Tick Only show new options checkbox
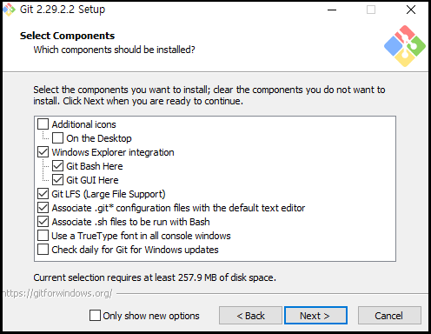The height and width of the screenshot is (334, 431). (95, 315)
